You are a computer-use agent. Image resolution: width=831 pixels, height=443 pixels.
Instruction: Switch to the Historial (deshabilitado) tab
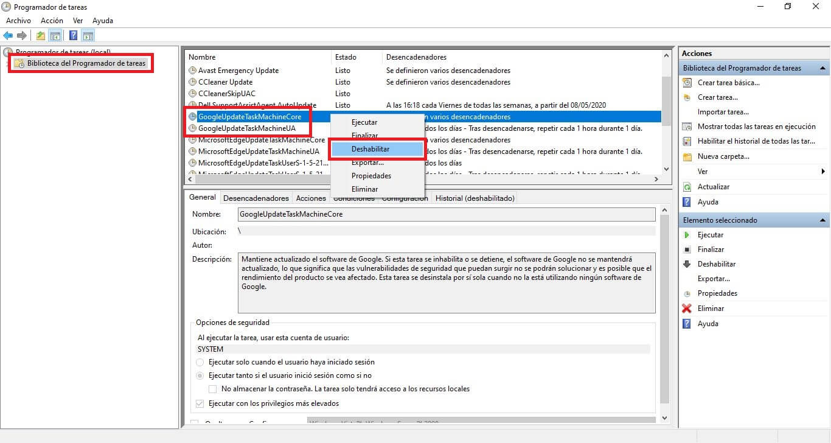coord(475,198)
